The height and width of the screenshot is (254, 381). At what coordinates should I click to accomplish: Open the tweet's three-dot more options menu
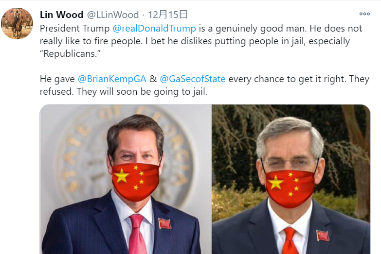(x=364, y=14)
